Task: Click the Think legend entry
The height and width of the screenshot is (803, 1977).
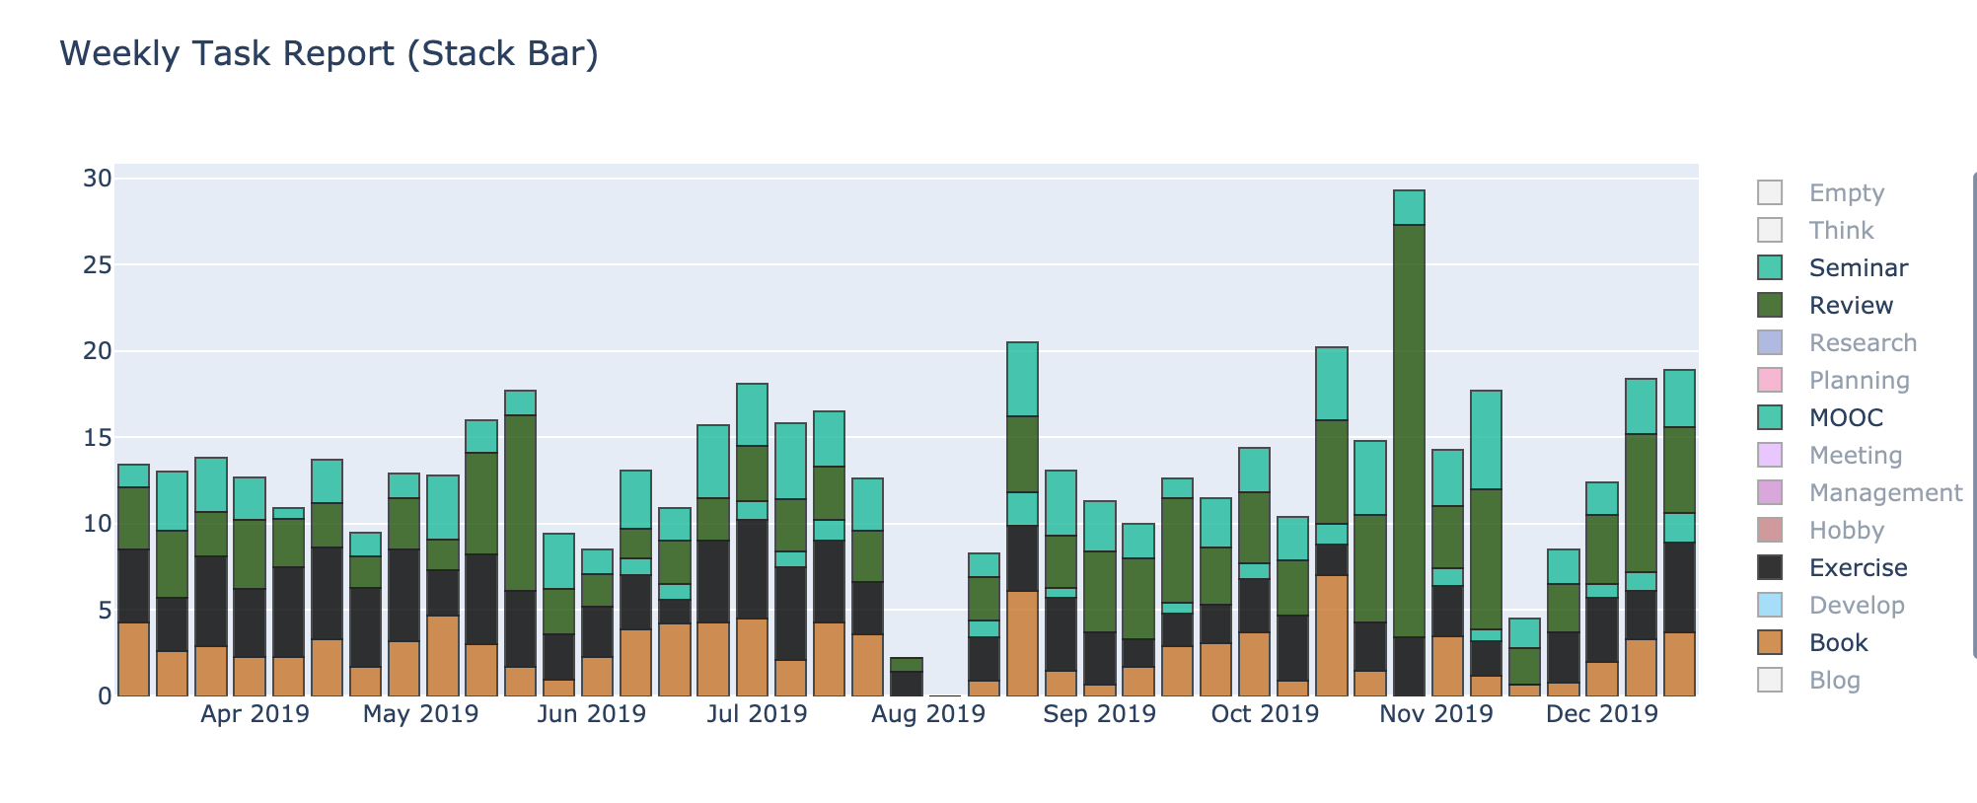Action: pyautogui.click(x=1840, y=230)
